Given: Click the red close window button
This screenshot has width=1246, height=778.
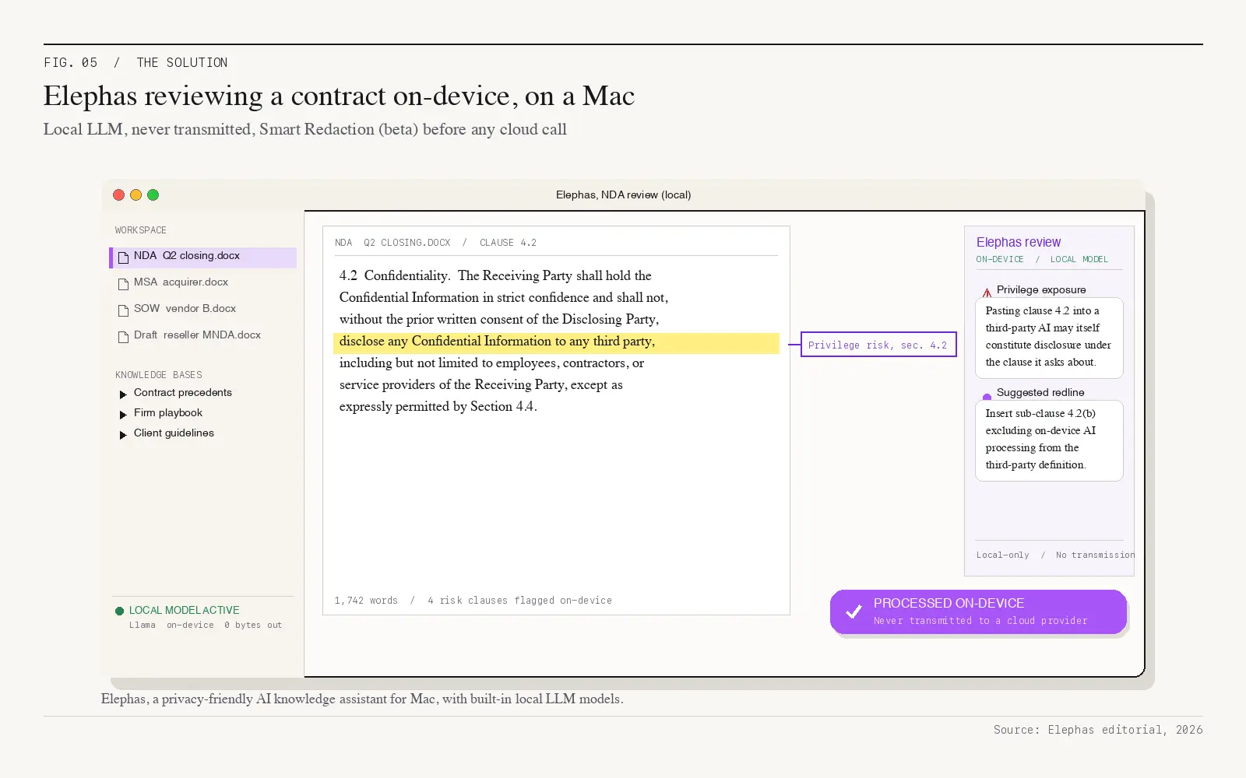Looking at the screenshot, I should tap(118, 195).
